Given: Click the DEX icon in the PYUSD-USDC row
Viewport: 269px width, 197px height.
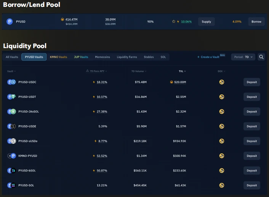Looking at the screenshot, I should point(221,82).
